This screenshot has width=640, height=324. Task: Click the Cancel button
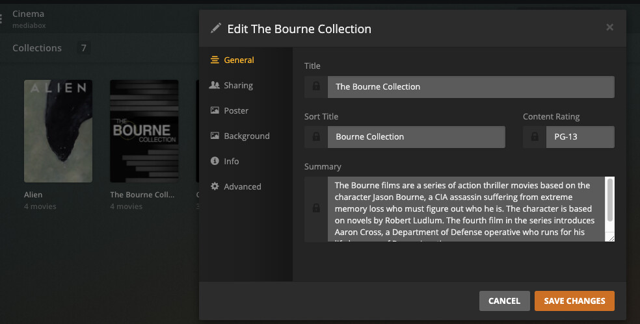pos(505,301)
